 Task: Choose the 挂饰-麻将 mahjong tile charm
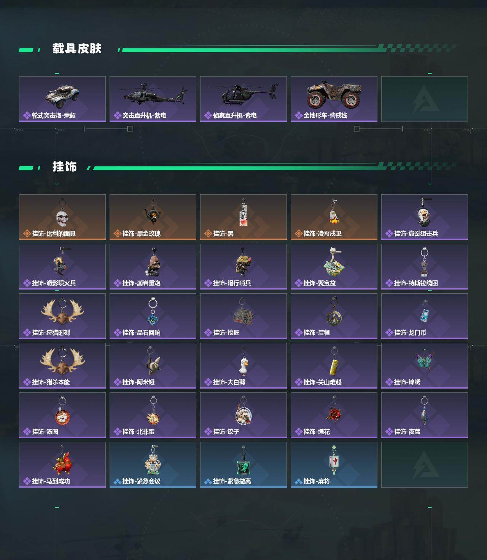[334, 465]
